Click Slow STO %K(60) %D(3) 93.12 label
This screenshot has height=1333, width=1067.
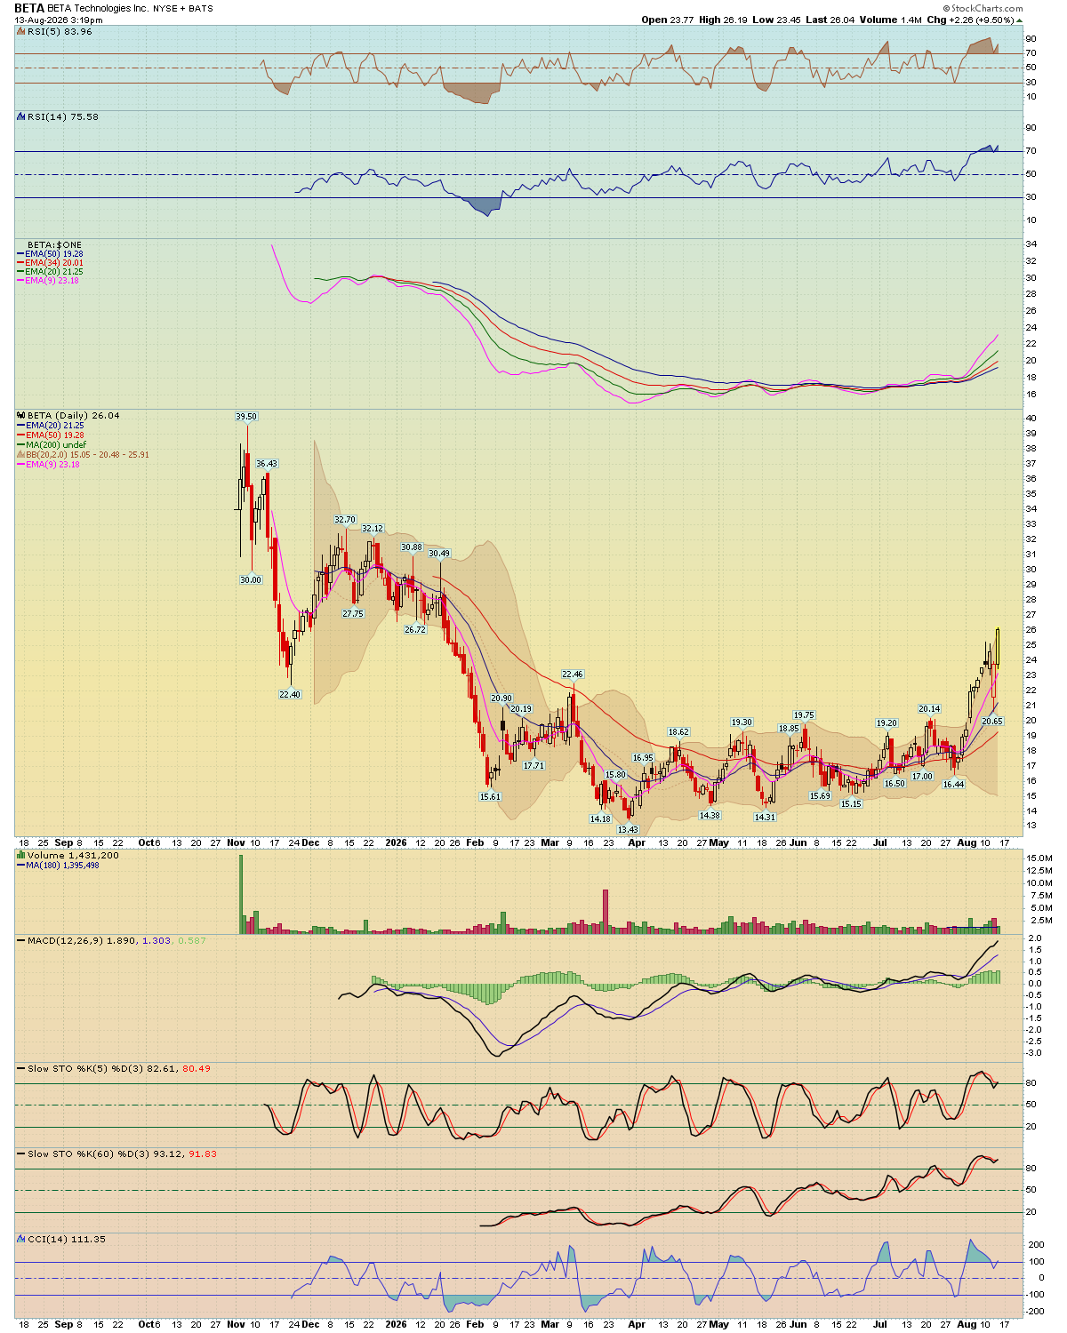pyautogui.click(x=105, y=1153)
